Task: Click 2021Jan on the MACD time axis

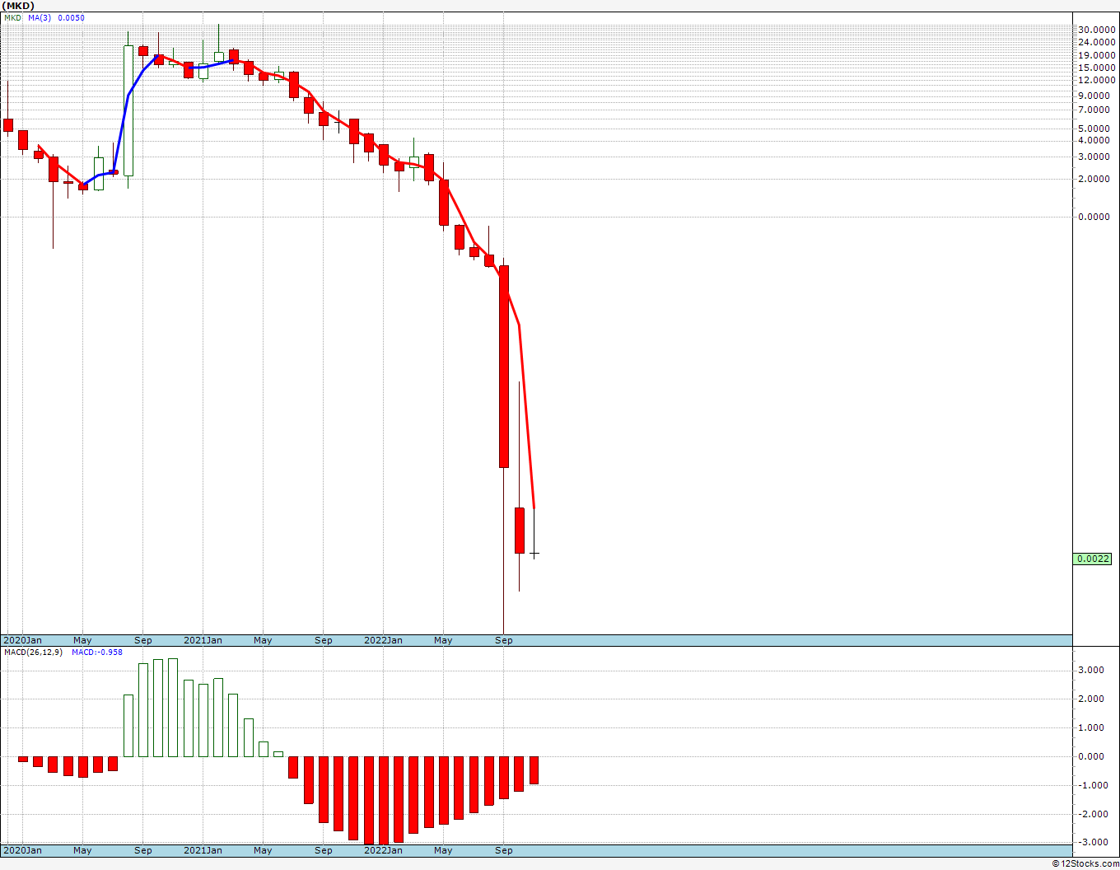Action: (203, 850)
